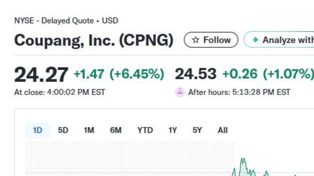Screen dimensions: 314x176
Task: Show the 1M chart range
Action: (89, 130)
